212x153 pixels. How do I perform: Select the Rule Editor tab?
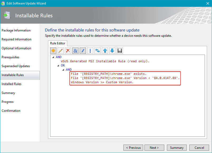[x=57, y=43]
